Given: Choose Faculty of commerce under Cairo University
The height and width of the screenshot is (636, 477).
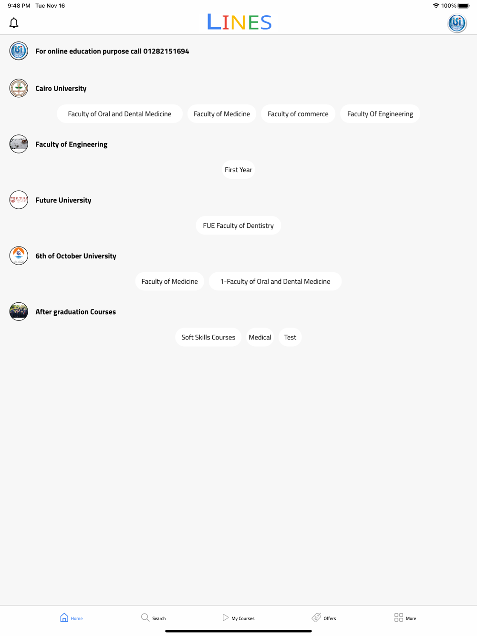Looking at the screenshot, I should [298, 114].
